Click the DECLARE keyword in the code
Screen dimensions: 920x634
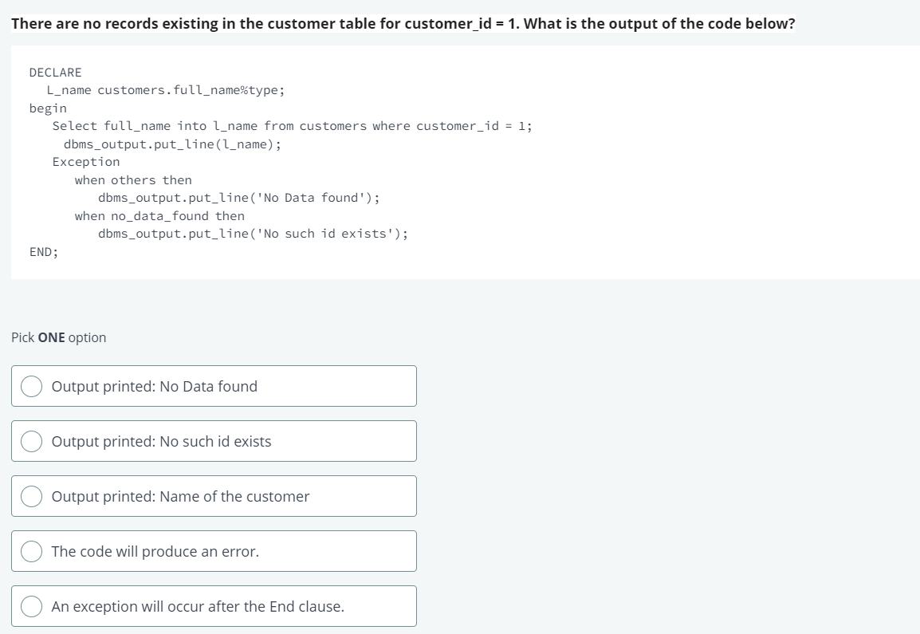point(55,72)
